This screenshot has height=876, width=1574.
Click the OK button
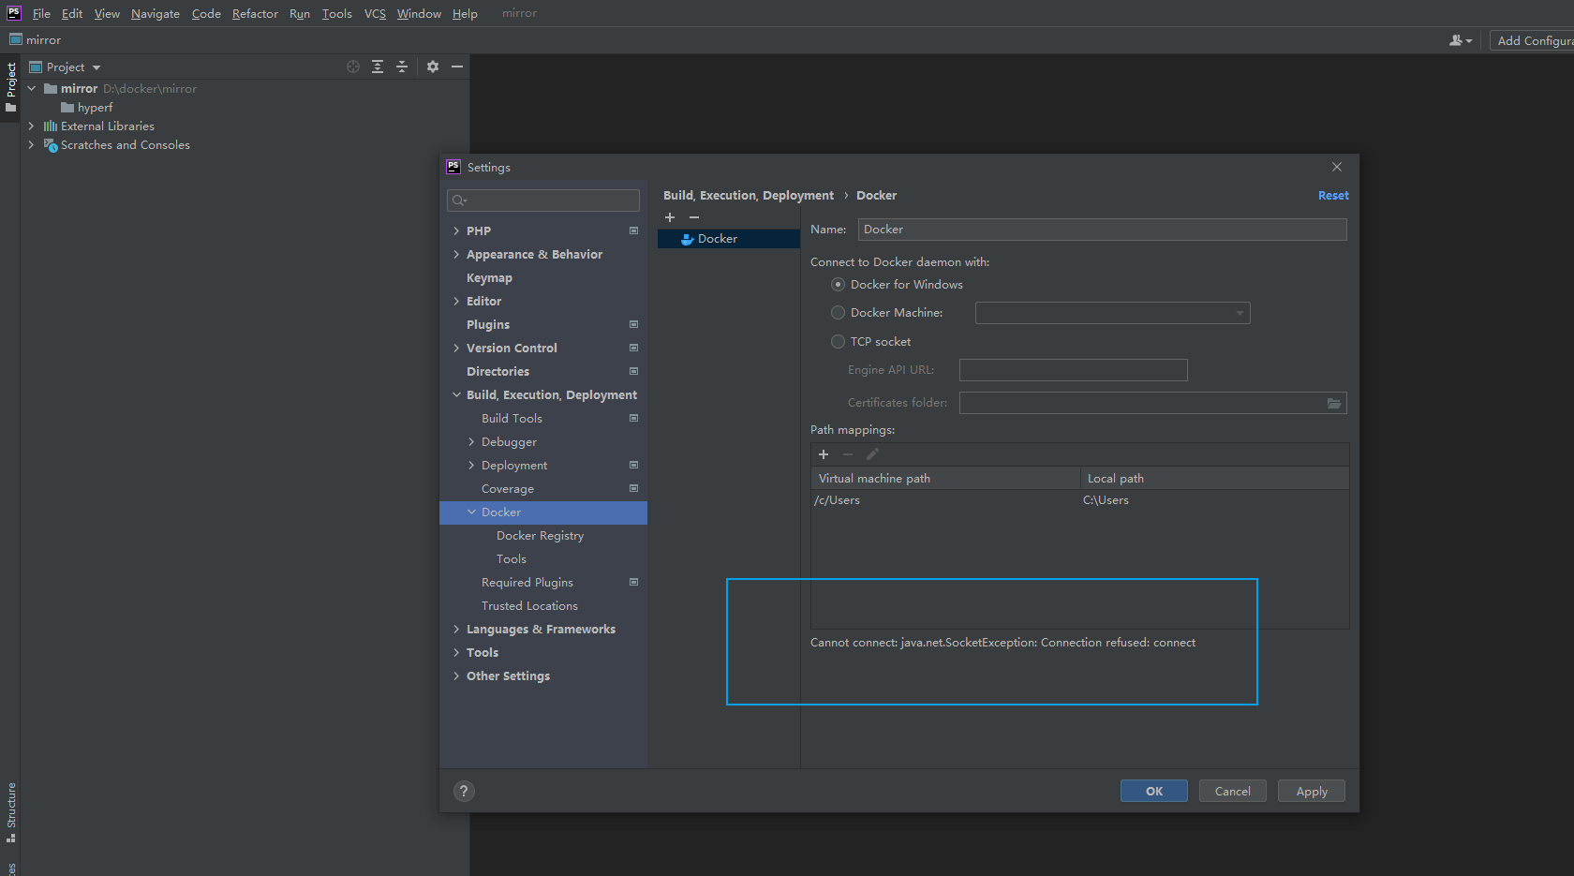tap(1154, 791)
